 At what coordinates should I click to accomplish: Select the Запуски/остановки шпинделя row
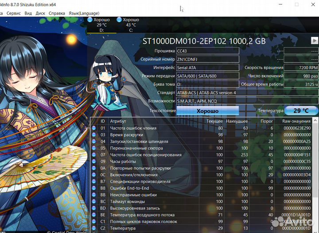pos(202,141)
